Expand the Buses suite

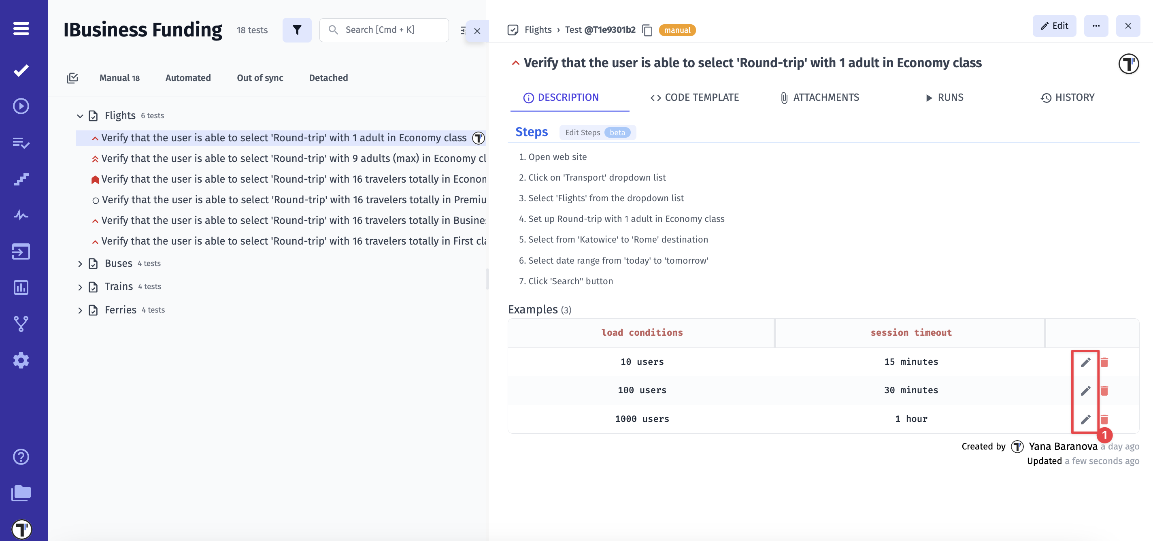pos(80,264)
